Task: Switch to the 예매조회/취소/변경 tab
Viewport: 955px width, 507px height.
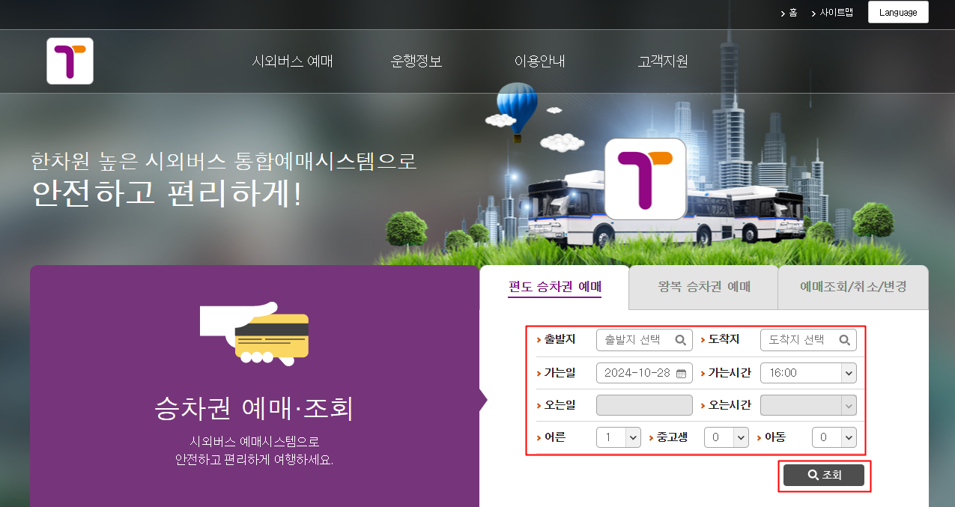Action: (853, 287)
